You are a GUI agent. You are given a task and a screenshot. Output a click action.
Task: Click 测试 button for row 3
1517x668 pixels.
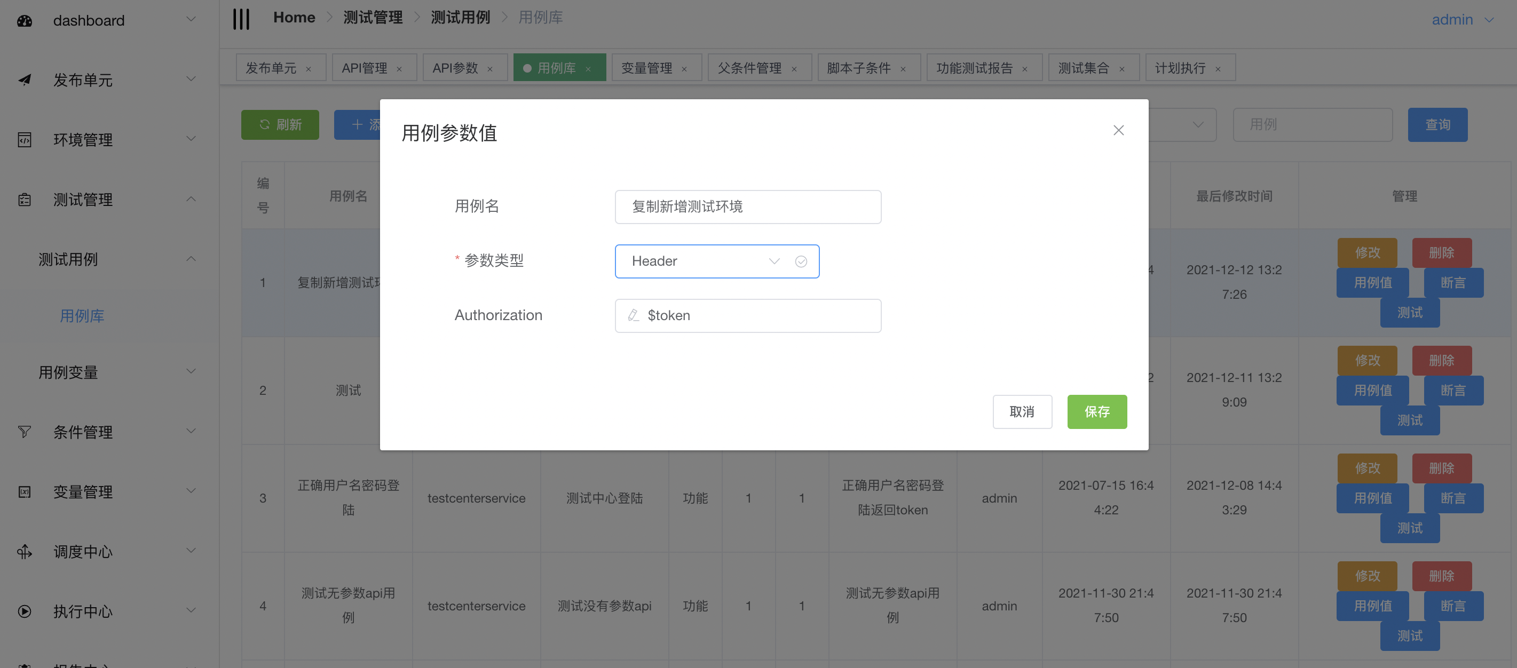point(1409,529)
